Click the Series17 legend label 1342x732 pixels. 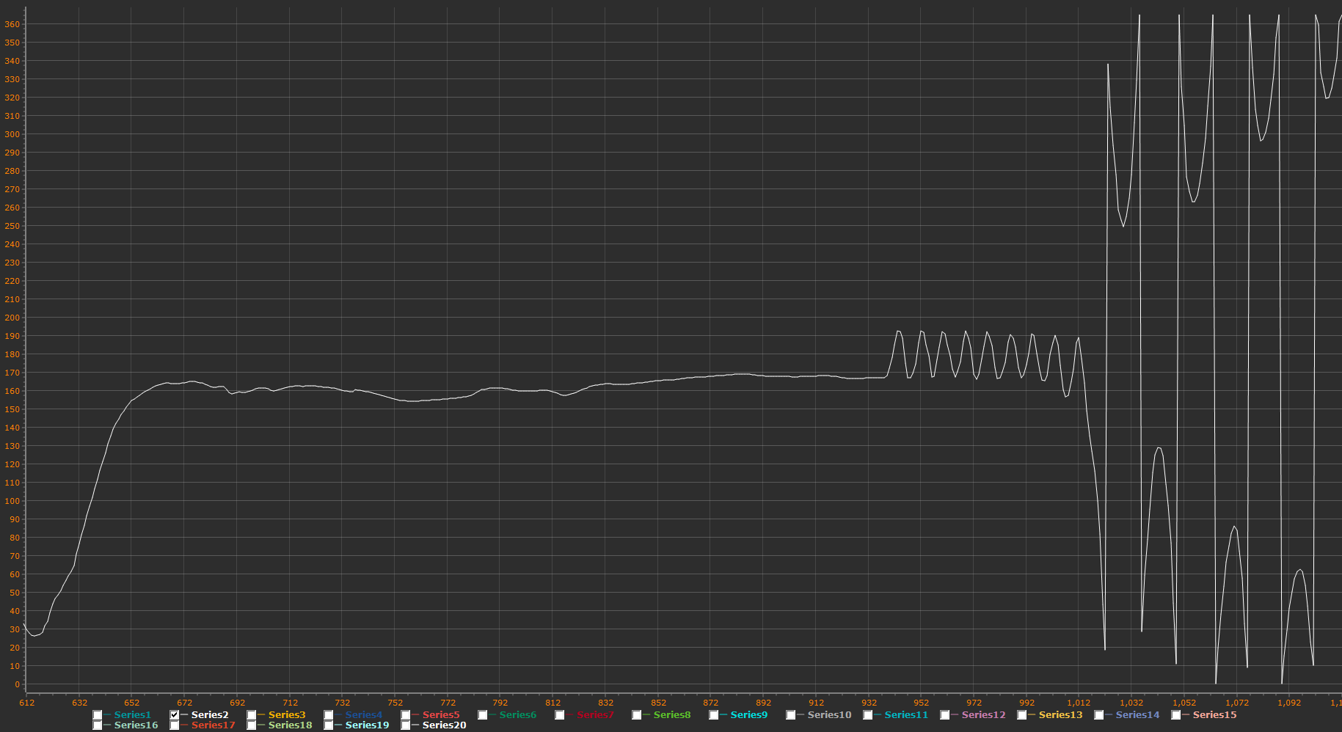pos(214,725)
